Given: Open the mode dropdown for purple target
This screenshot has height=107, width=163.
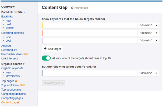Looking at the screenshot, I should coord(148,41).
